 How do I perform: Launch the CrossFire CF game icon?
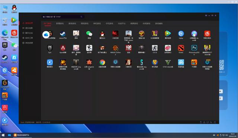[142, 34]
